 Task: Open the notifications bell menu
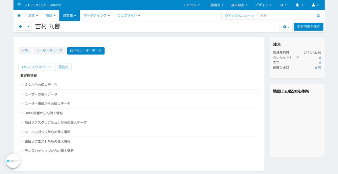click(299, 5)
